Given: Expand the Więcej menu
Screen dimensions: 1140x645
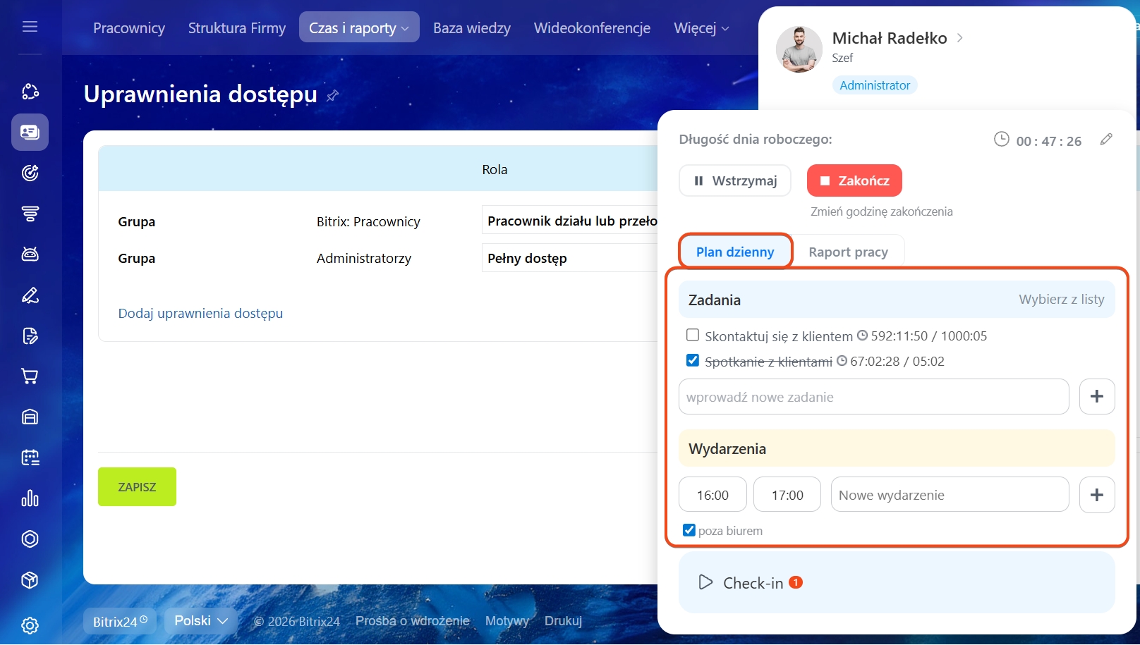Looking at the screenshot, I should click(x=701, y=28).
